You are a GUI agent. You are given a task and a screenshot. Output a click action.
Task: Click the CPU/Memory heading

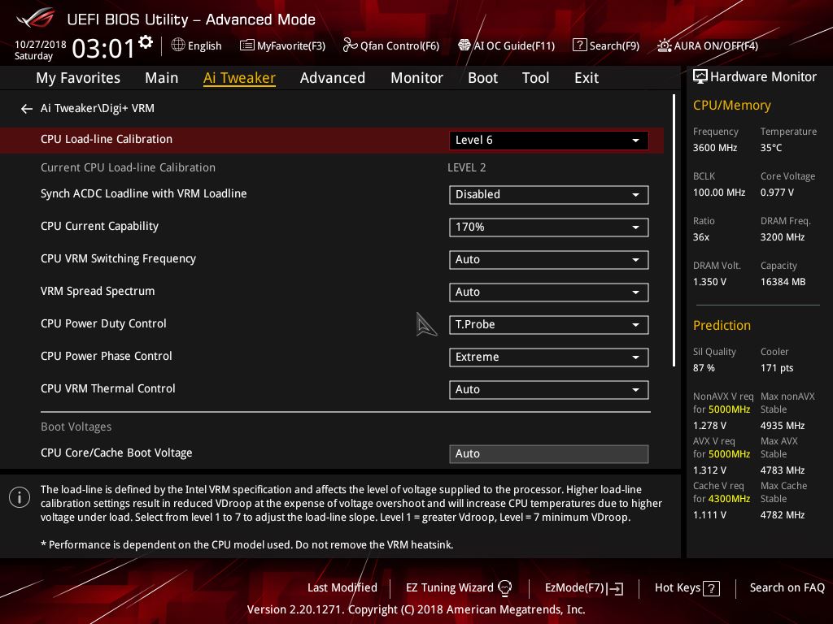[731, 105]
